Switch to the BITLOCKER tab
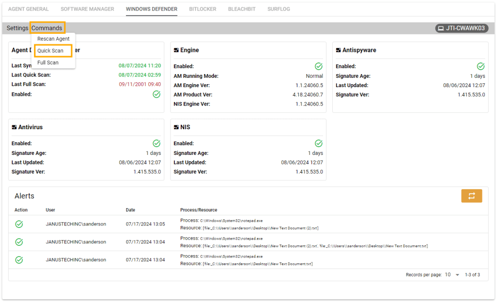Screen dimensions: 496x302 202,9
